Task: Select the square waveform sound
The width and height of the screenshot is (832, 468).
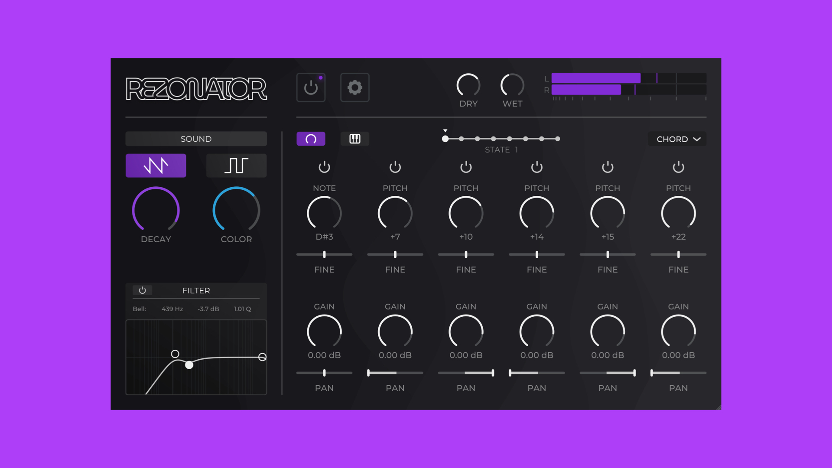Action: 236,165
